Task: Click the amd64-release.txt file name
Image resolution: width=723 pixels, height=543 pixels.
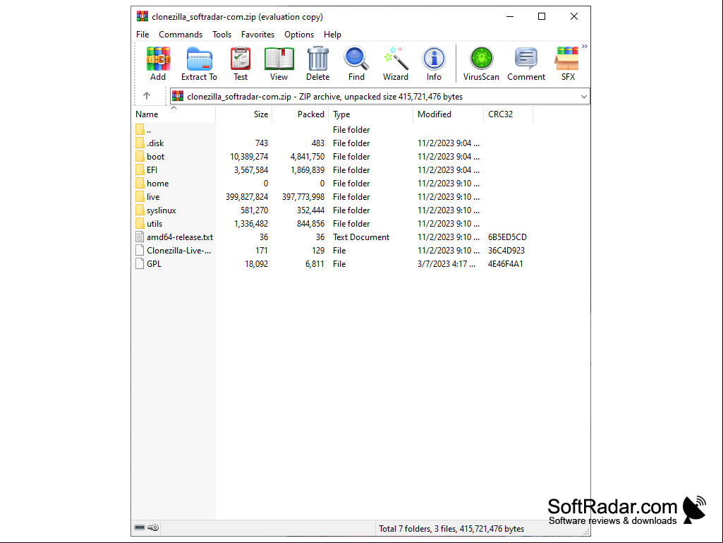Action: click(180, 237)
